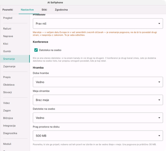Screen dimensions: 166x151
Task: Switch to the Posnetki tab
Action: click(8, 10)
